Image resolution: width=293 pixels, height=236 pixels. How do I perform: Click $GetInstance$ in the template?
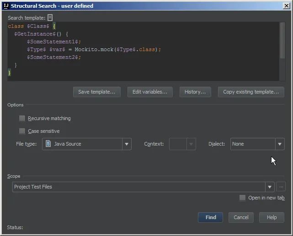click(35, 34)
